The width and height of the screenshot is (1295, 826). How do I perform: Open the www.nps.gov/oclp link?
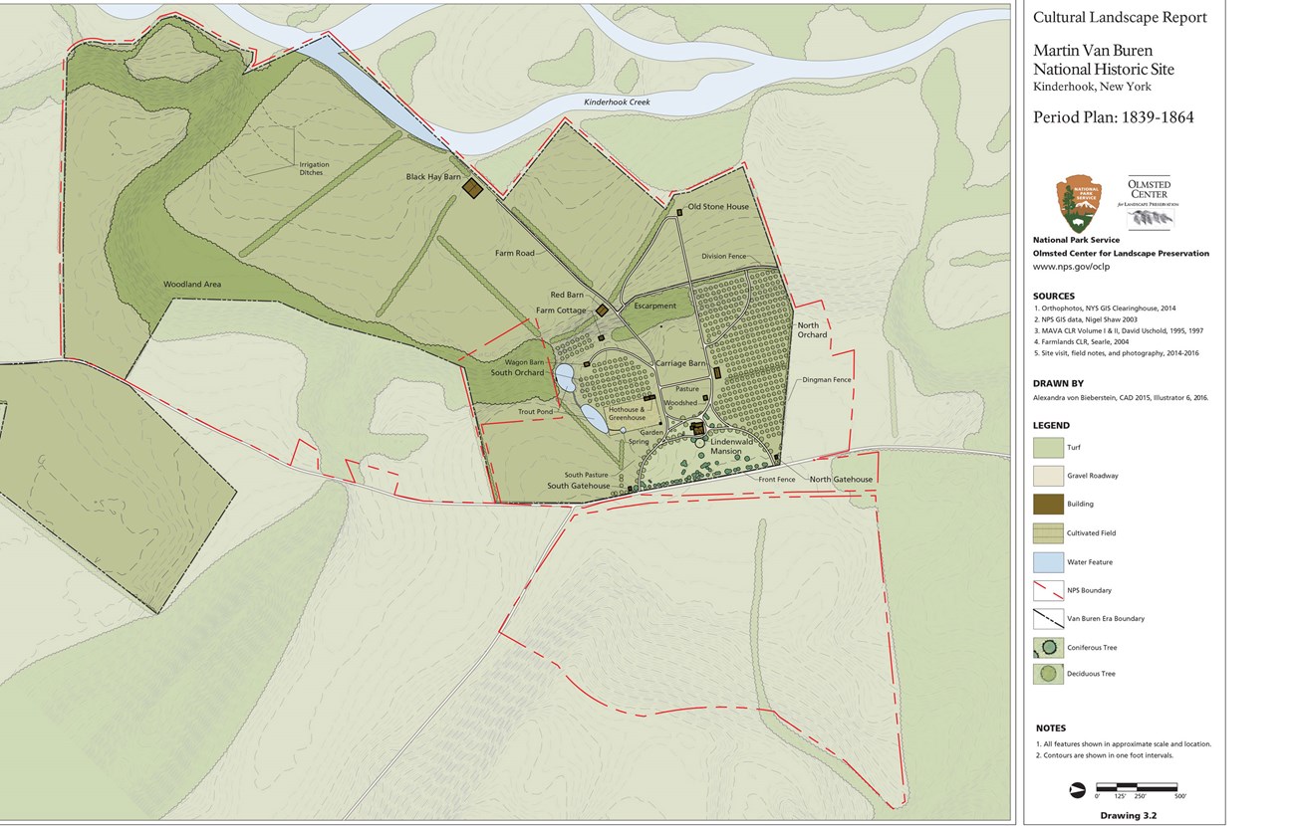1071,267
